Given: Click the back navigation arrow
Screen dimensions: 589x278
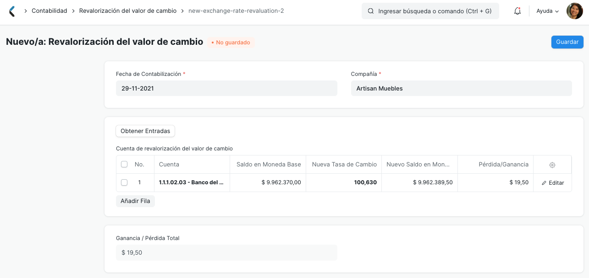Looking at the screenshot, I should click(x=11, y=11).
